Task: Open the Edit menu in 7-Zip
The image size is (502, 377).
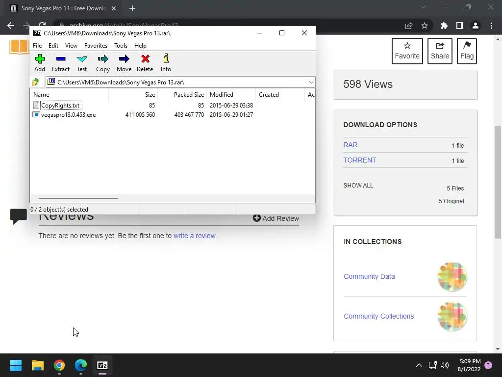Action: point(53,46)
